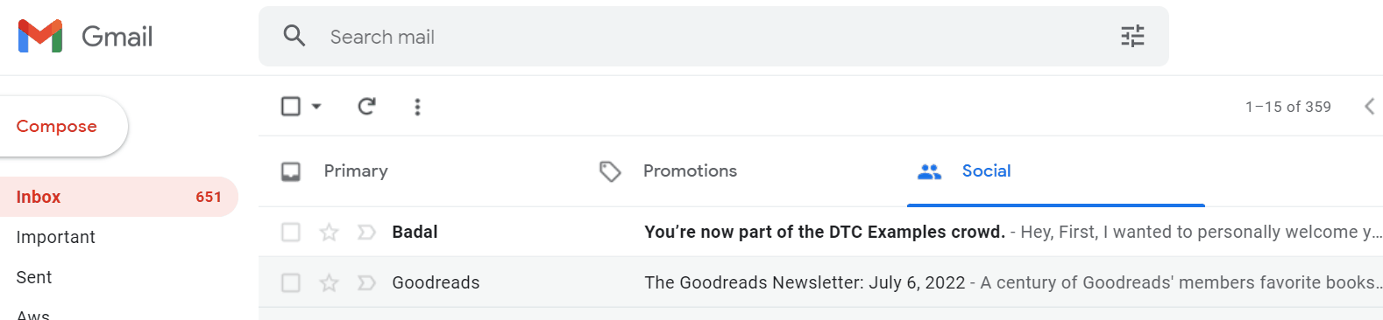Click the search magnifier icon
Viewport: 1383px width, 320px height.
(294, 36)
